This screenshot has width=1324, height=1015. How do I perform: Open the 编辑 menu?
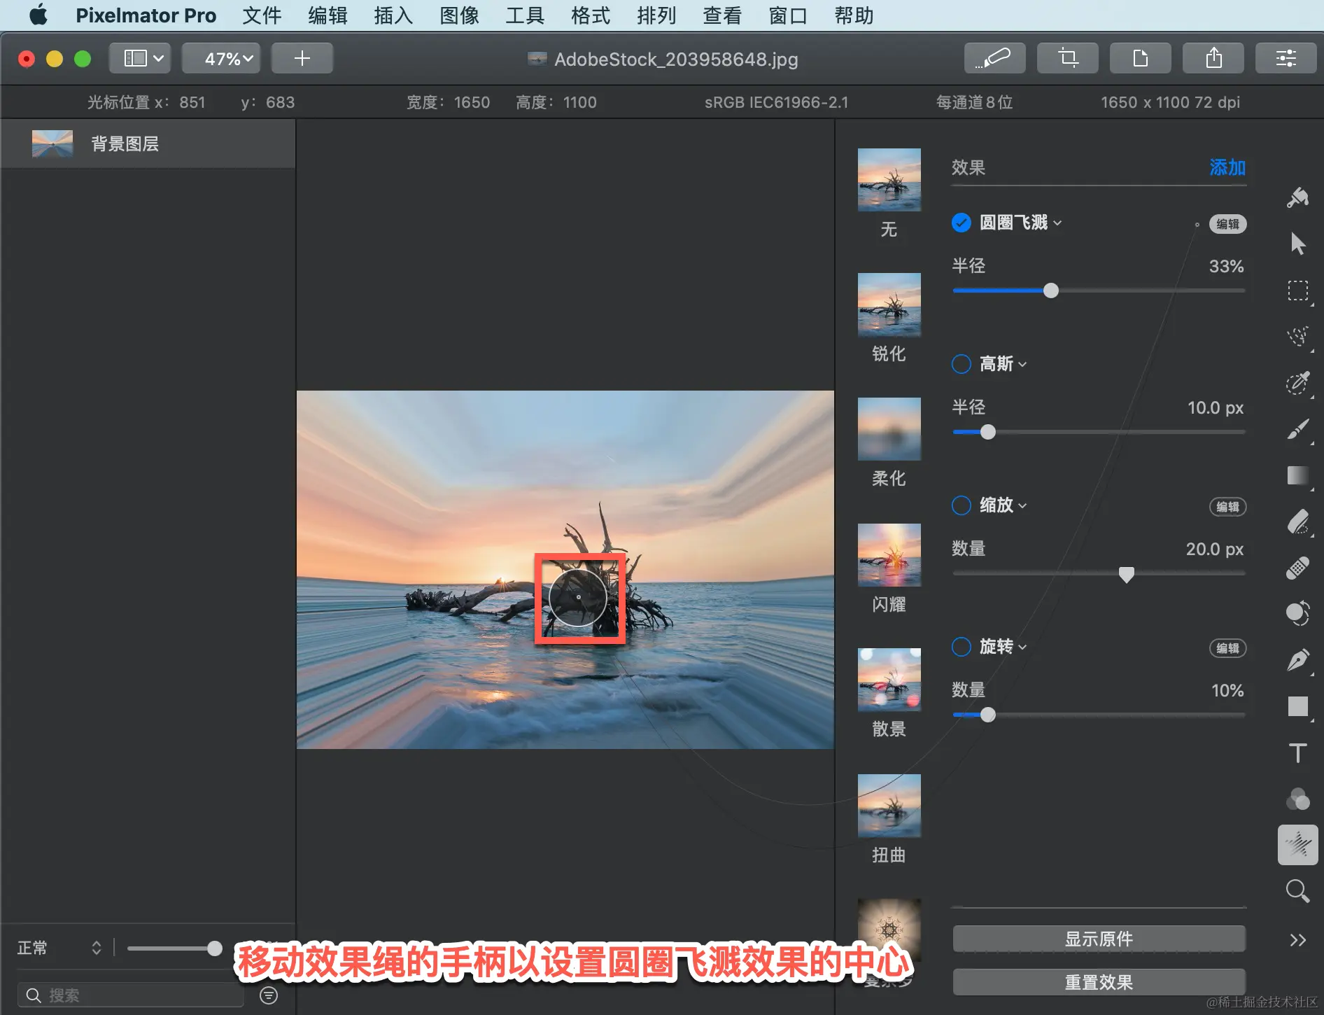(x=328, y=15)
